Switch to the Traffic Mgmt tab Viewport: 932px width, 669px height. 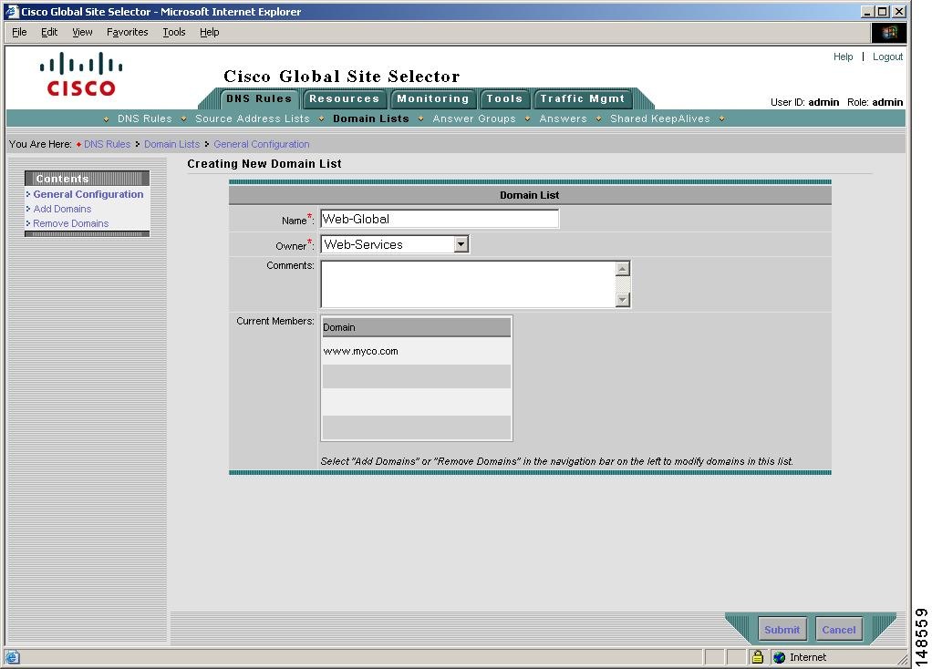[x=583, y=98]
